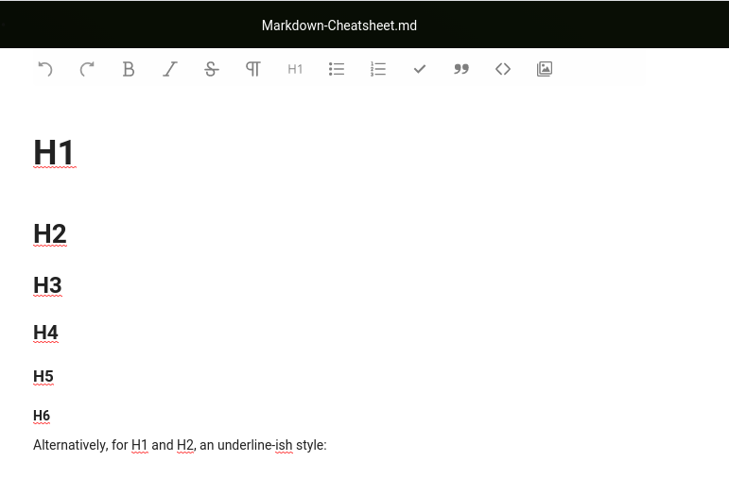Place cursor in the H3 heading
This screenshot has height=496, width=729.
[x=47, y=285]
